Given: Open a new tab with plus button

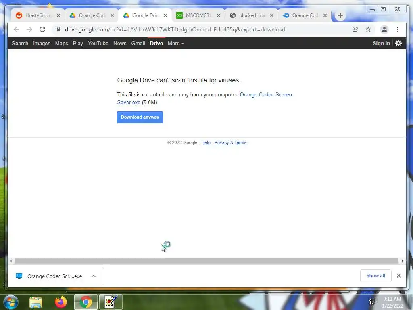Looking at the screenshot, I should click(x=340, y=16).
